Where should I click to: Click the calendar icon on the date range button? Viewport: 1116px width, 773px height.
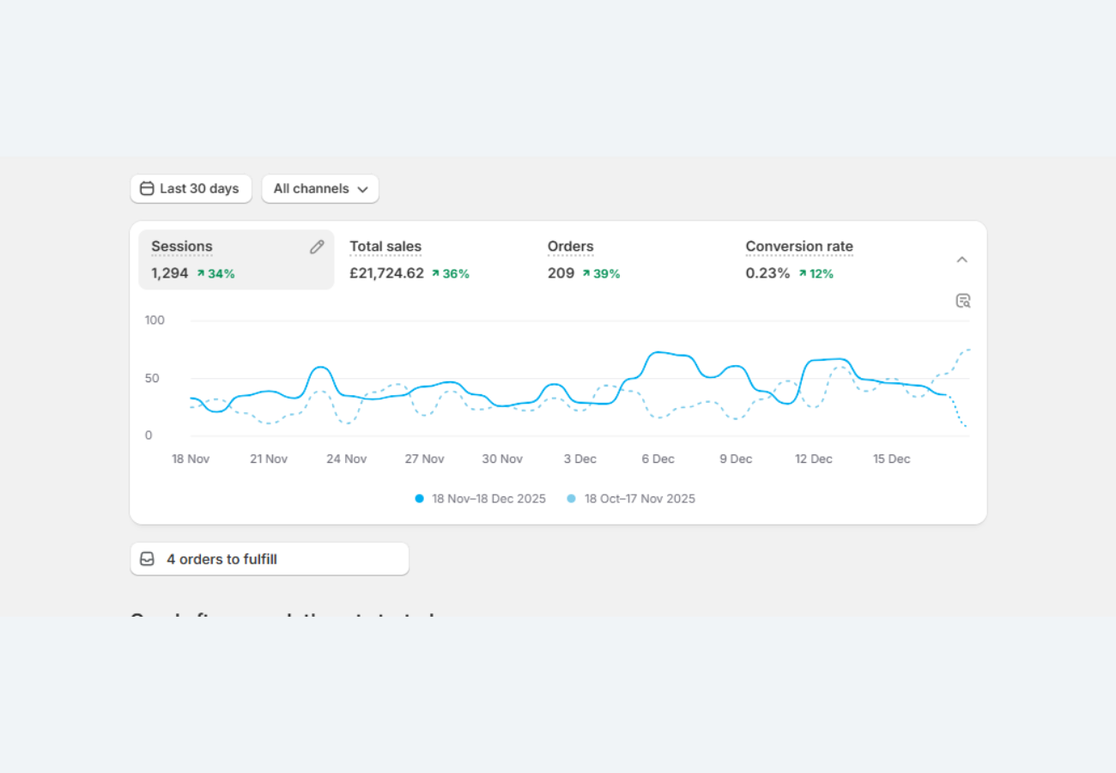click(147, 189)
